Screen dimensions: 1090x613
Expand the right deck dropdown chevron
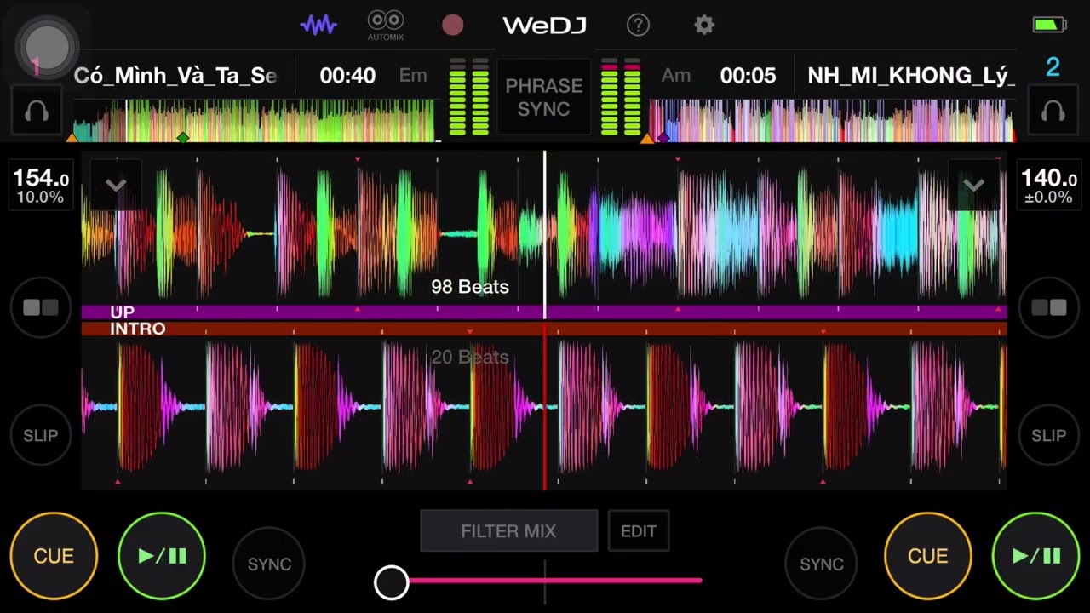click(x=973, y=186)
